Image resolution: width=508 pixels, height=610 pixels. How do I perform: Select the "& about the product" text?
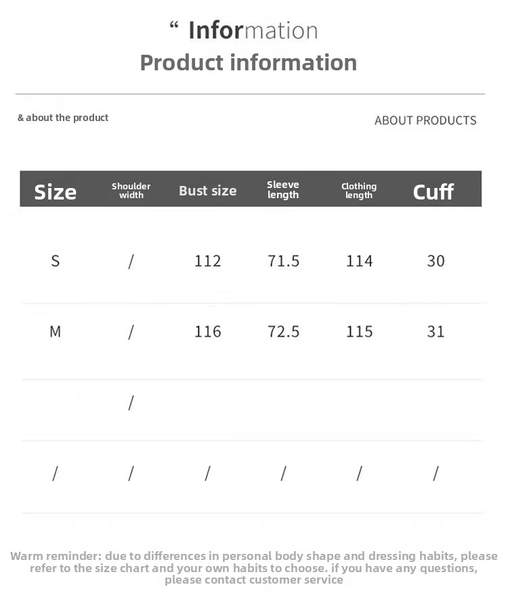pyautogui.click(x=63, y=118)
